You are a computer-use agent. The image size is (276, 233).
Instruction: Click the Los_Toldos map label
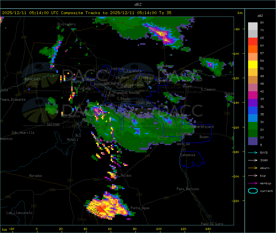122,175
